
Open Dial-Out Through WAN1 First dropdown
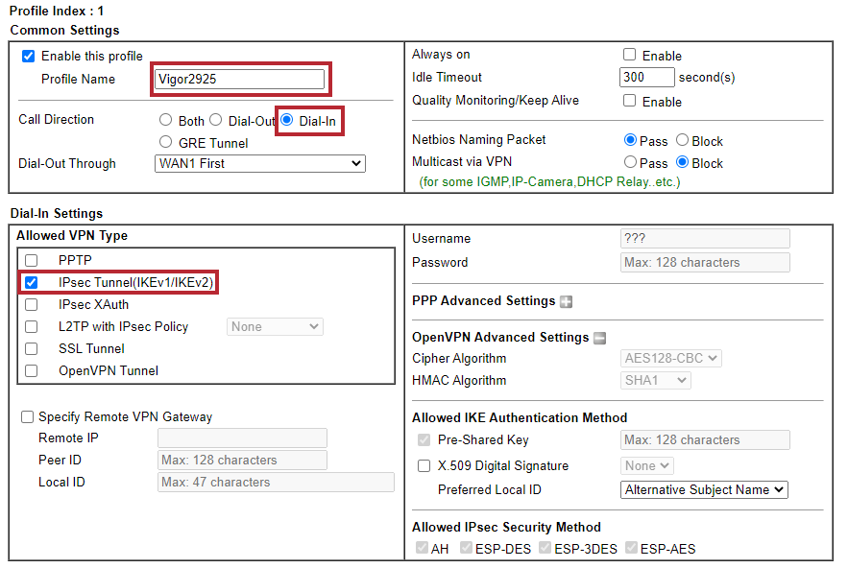[260, 164]
